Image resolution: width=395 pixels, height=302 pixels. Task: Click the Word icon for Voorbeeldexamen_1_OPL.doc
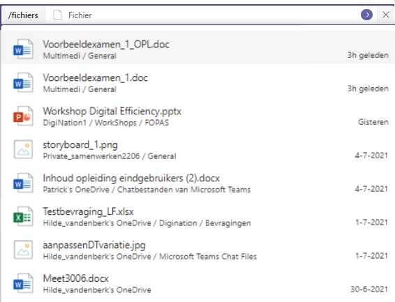pyautogui.click(x=23, y=49)
